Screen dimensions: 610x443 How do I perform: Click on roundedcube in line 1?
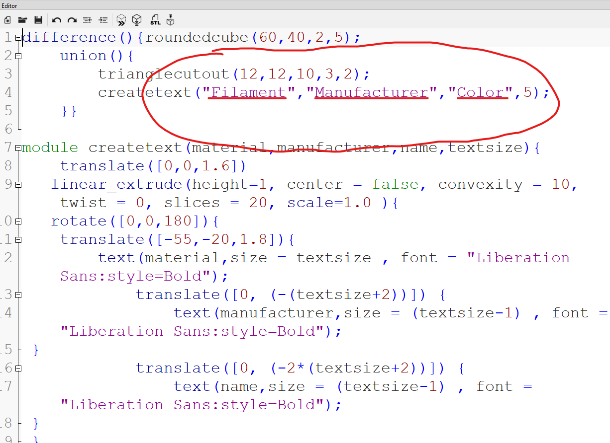click(197, 37)
